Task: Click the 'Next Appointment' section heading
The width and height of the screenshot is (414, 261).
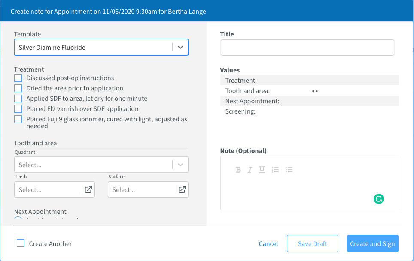Action: click(x=40, y=211)
